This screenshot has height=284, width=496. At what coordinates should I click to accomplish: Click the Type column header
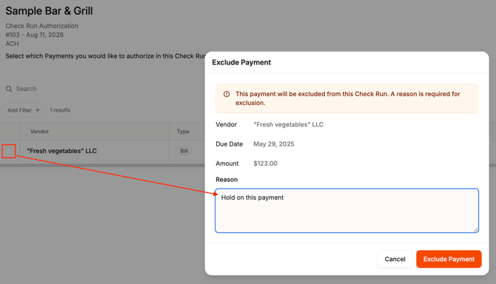[183, 132]
